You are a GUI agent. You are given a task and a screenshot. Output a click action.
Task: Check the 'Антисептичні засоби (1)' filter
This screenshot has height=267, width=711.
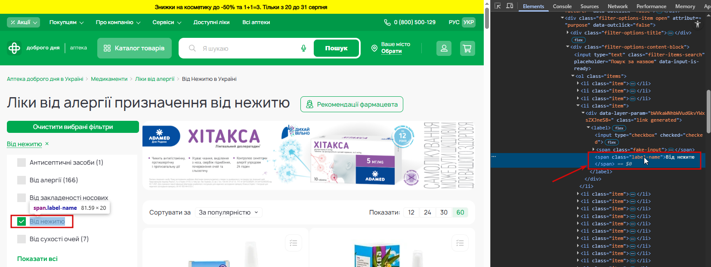(x=22, y=163)
